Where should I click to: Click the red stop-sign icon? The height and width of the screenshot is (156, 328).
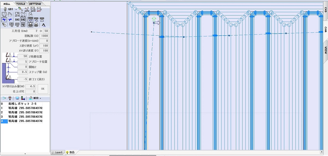[10, 98]
